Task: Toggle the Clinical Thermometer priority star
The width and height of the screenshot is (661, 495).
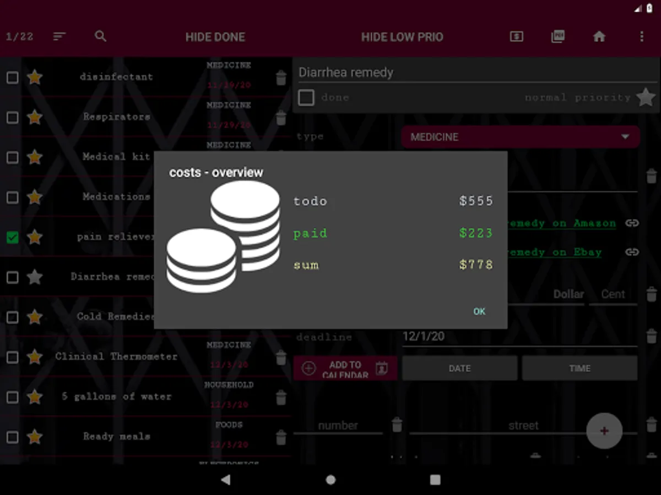Action: (35, 356)
